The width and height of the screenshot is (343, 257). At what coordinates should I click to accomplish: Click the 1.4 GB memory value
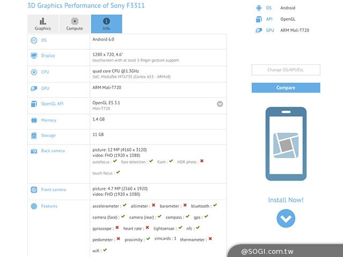(99, 119)
